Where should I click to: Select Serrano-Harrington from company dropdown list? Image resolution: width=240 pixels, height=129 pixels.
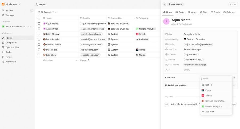point(216,101)
